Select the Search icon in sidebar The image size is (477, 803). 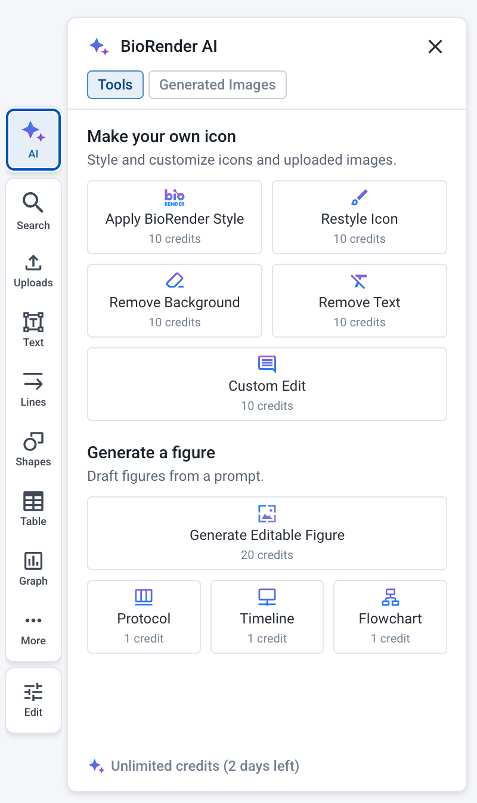coord(33,211)
